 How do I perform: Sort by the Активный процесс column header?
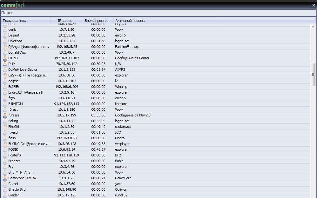click(130, 21)
